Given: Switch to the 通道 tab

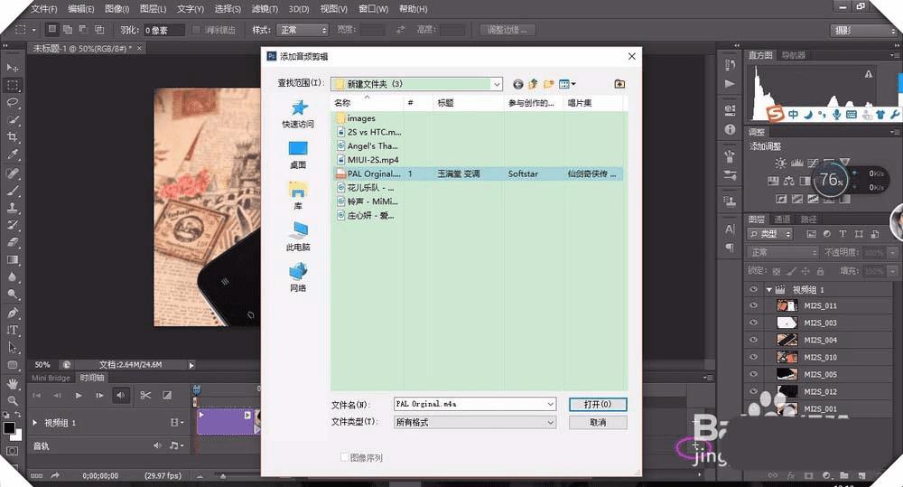Looking at the screenshot, I should click(782, 219).
